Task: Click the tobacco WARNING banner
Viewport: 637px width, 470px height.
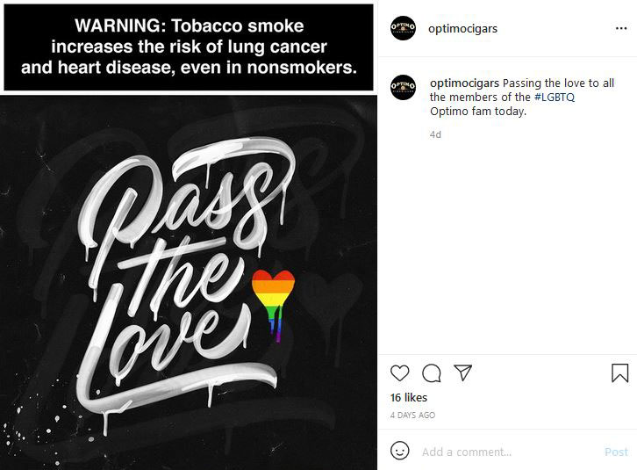Action: pos(189,47)
